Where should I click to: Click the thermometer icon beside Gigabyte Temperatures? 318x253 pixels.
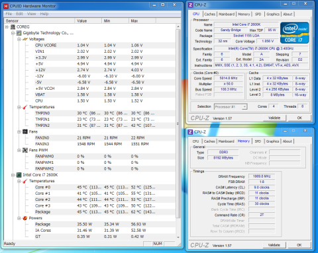(x=25, y=107)
